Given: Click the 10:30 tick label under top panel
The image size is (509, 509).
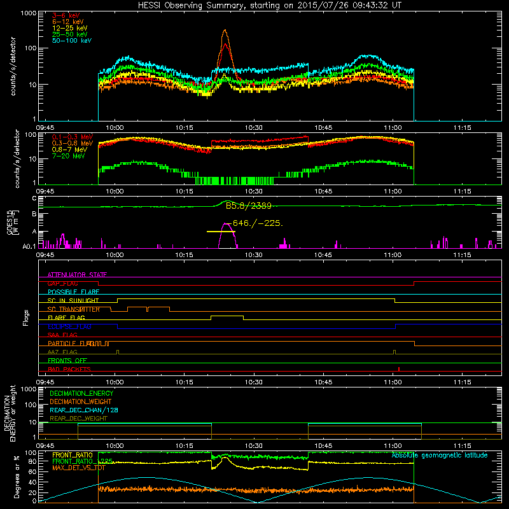Looking at the screenshot, I should (253, 128).
